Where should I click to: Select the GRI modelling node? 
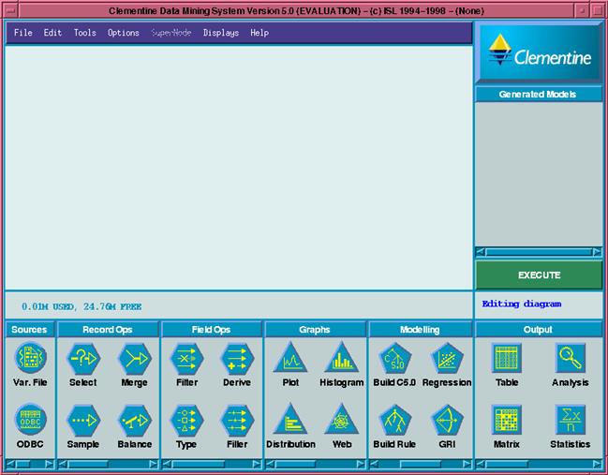pyautogui.click(x=447, y=420)
